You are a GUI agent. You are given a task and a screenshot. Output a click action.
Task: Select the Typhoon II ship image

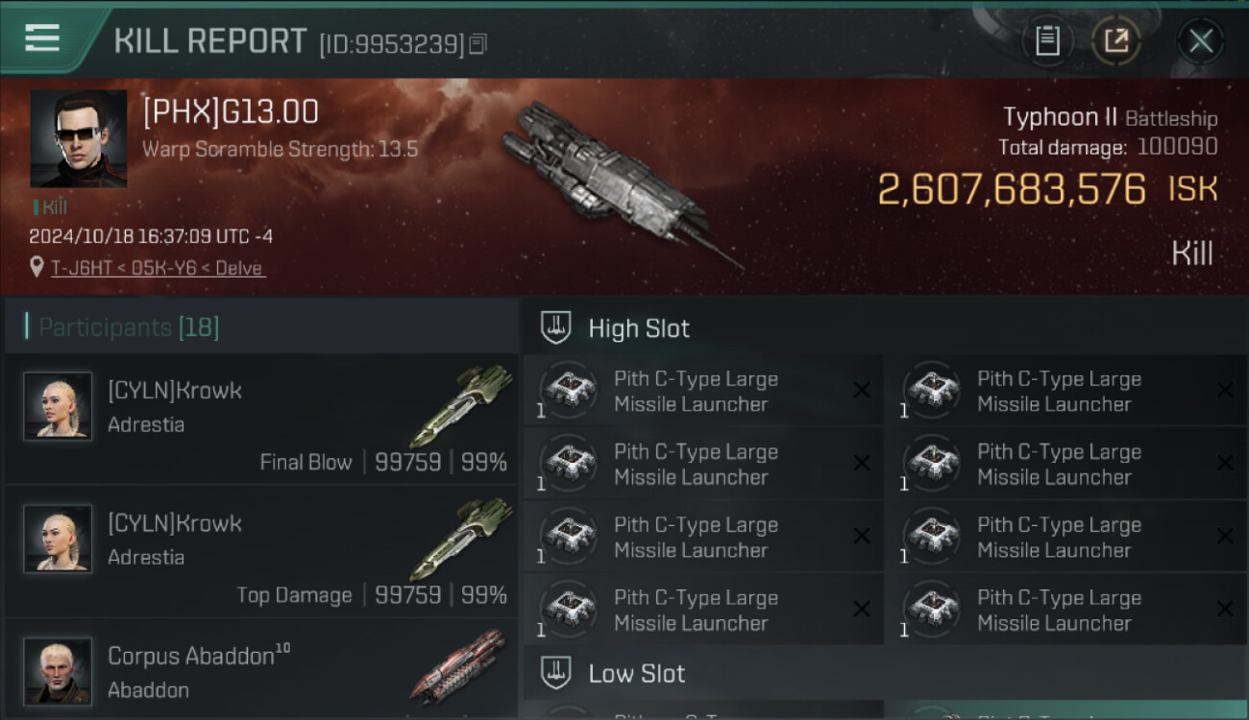pos(615,182)
